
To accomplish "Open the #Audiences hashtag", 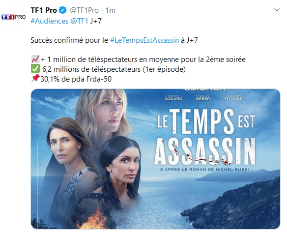I will 50,21.
